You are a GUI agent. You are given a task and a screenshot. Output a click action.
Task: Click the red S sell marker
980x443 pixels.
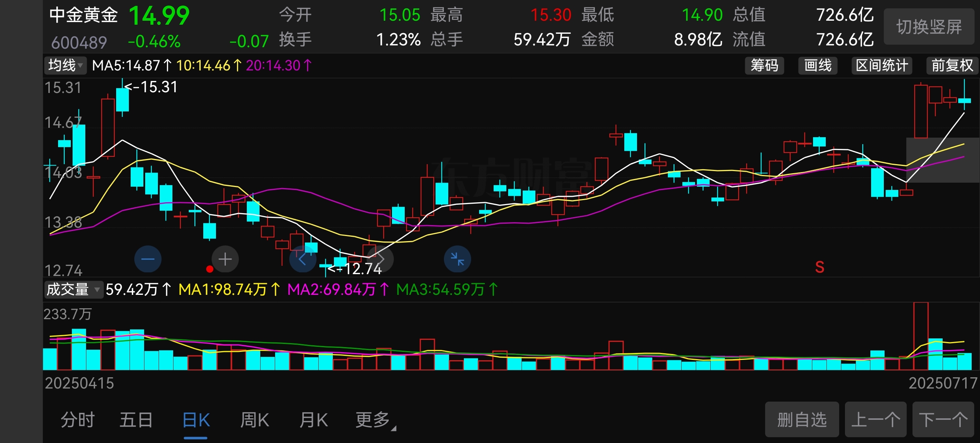pyautogui.click(x=820, y=267)
